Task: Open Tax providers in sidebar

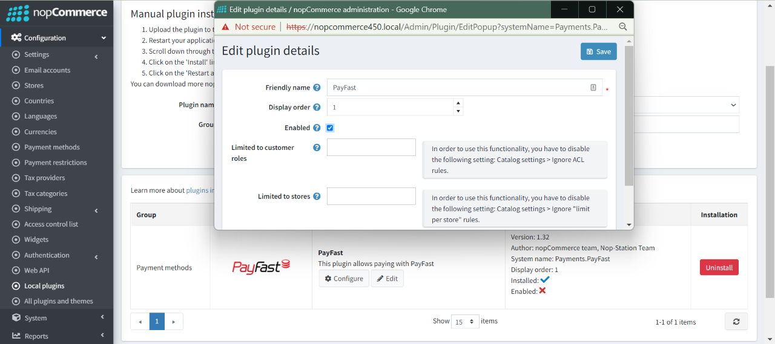Action: (x=45, y=178)
